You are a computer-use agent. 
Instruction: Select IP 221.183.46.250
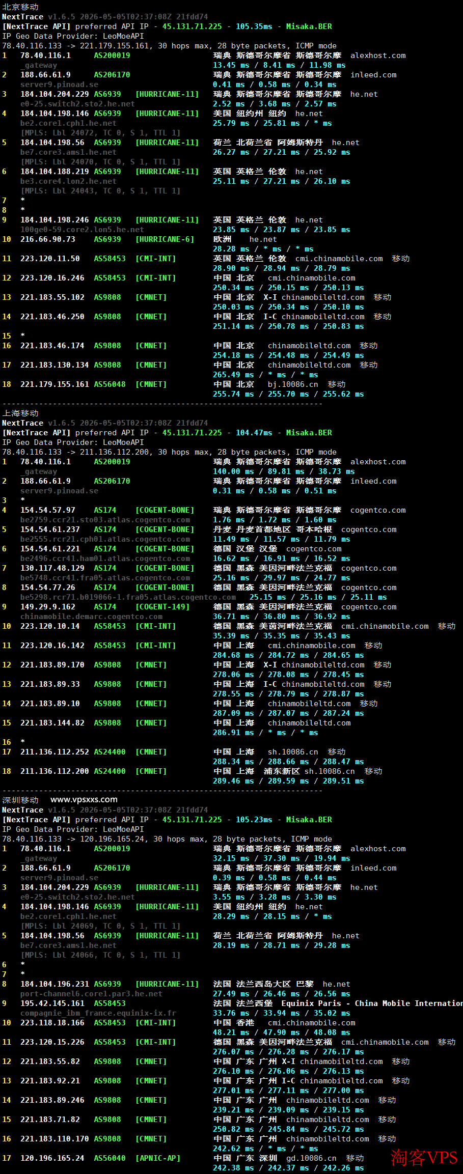(52, 317)
